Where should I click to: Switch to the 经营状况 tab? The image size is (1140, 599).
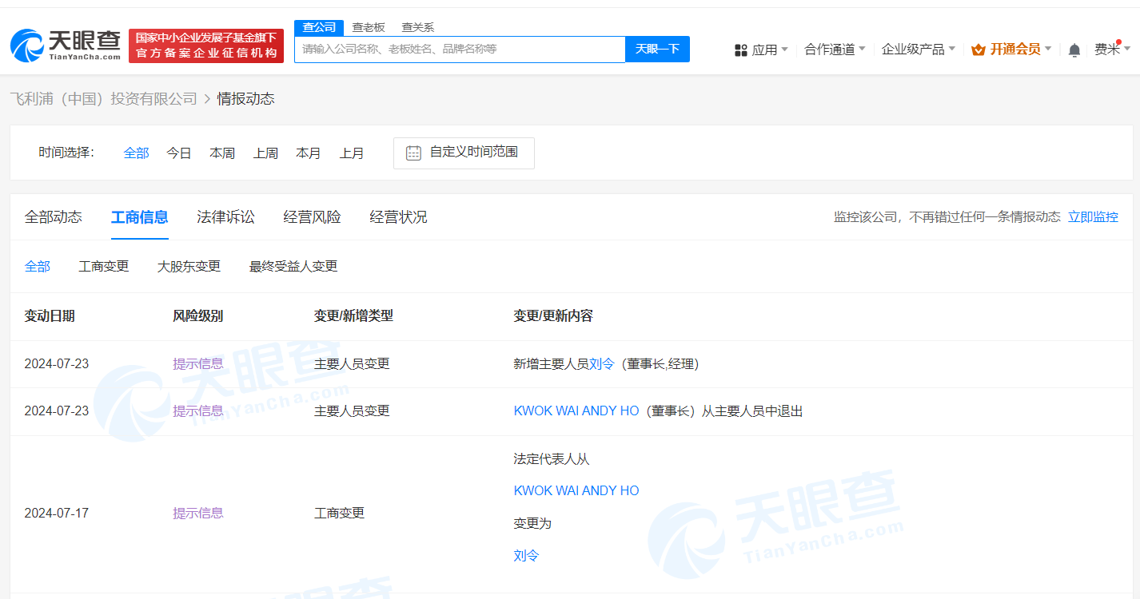click(x=399, y=217)
